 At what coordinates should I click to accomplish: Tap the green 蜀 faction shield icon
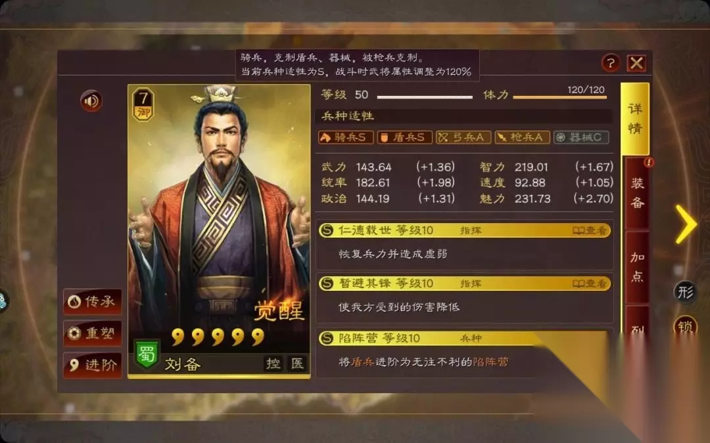point(147,354)
